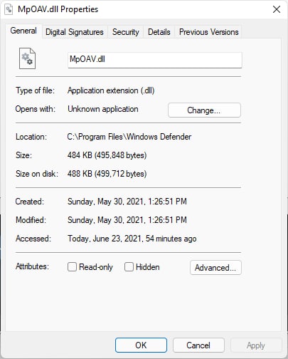
Task: Open the Security tab
Action: 126,32
